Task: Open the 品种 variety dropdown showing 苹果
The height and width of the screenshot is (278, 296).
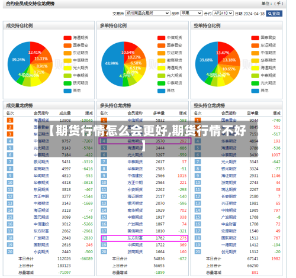Action: click(191, 13)
